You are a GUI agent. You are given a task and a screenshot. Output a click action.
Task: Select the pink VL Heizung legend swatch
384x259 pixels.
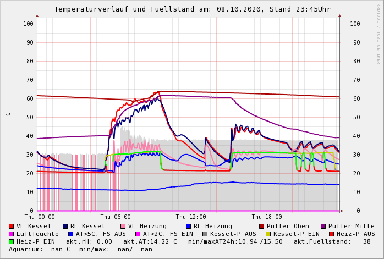123,226
